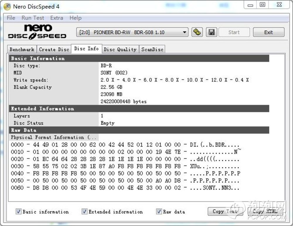293x226 pixels.
Task: Click the Layers value 1
Action: pyautogui.click(x=102, y=116)
